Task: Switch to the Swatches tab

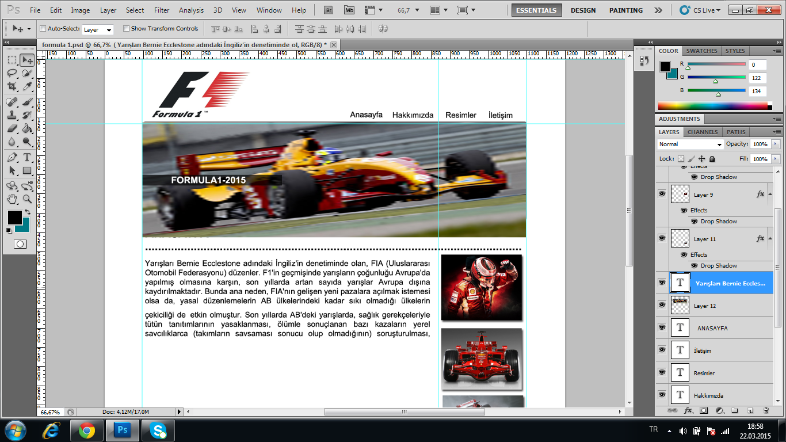Action: [x=702, y=51]
